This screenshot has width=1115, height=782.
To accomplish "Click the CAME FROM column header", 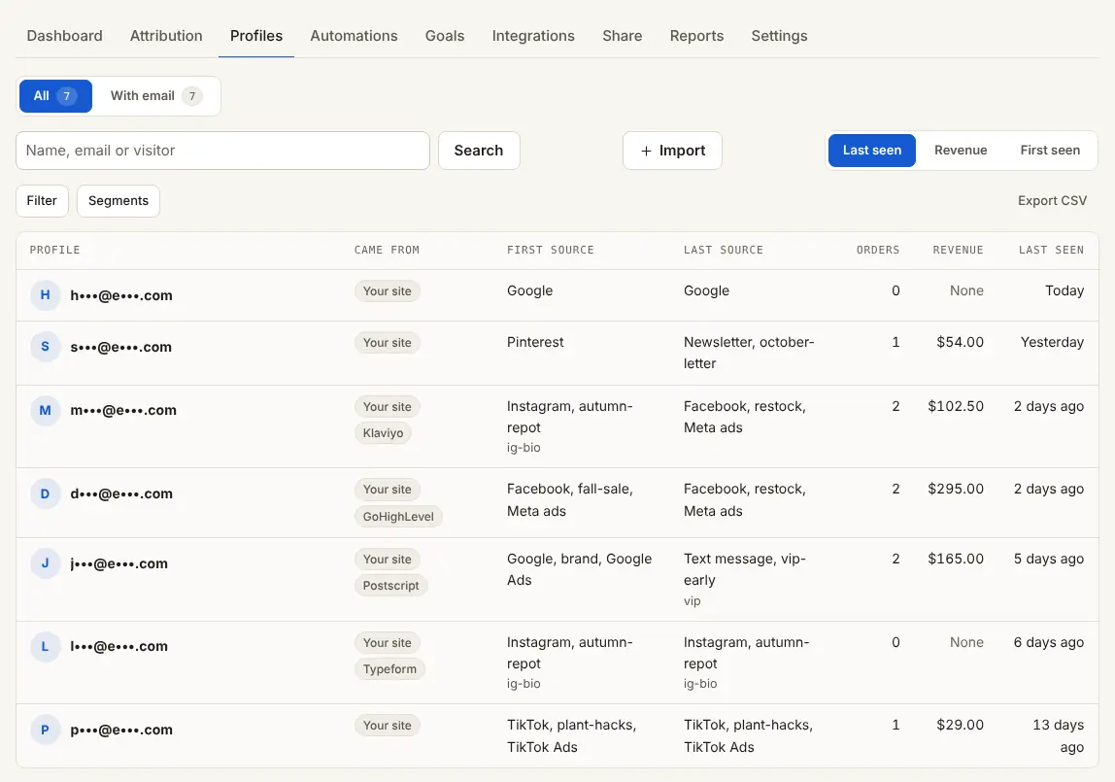I will (x=387, y=250).
